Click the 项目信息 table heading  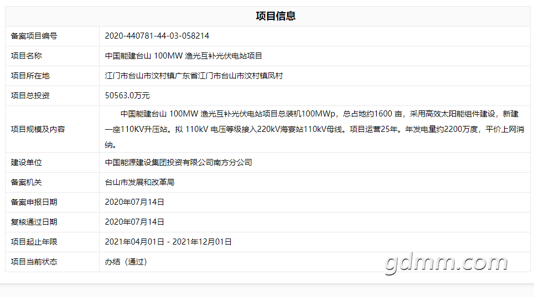click(276, 16)
